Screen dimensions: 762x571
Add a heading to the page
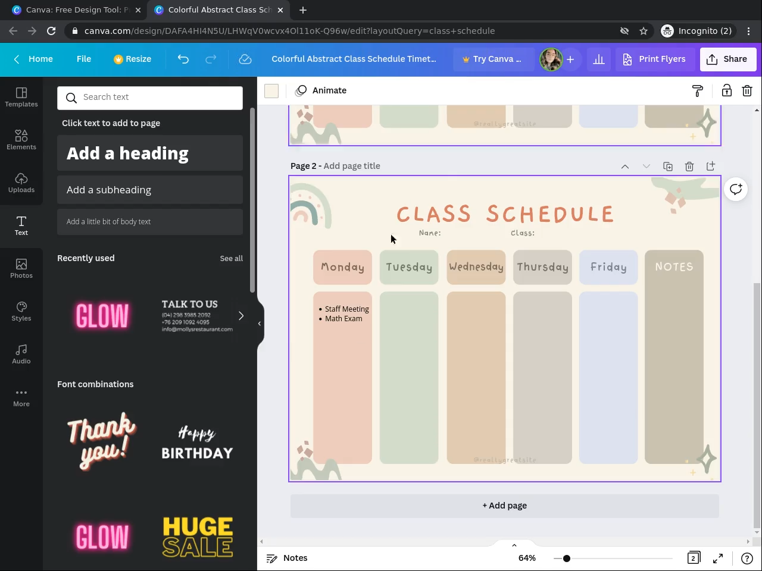click(x=150, y=153)
